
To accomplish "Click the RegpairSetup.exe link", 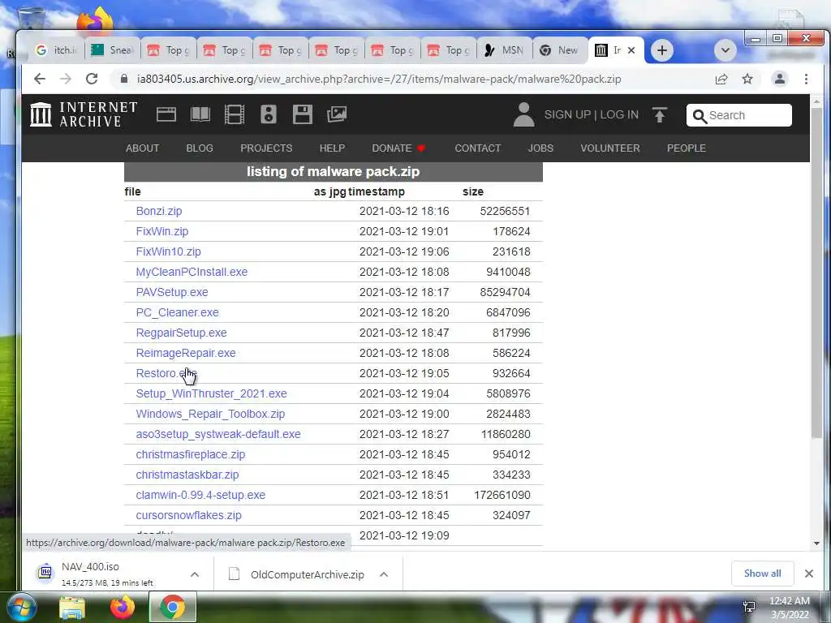I will pos(181,333).
